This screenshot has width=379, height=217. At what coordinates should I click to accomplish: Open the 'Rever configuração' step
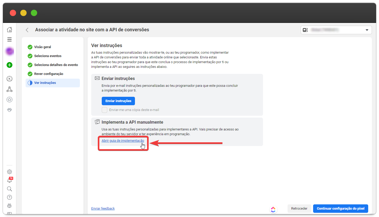coord(48,74)
